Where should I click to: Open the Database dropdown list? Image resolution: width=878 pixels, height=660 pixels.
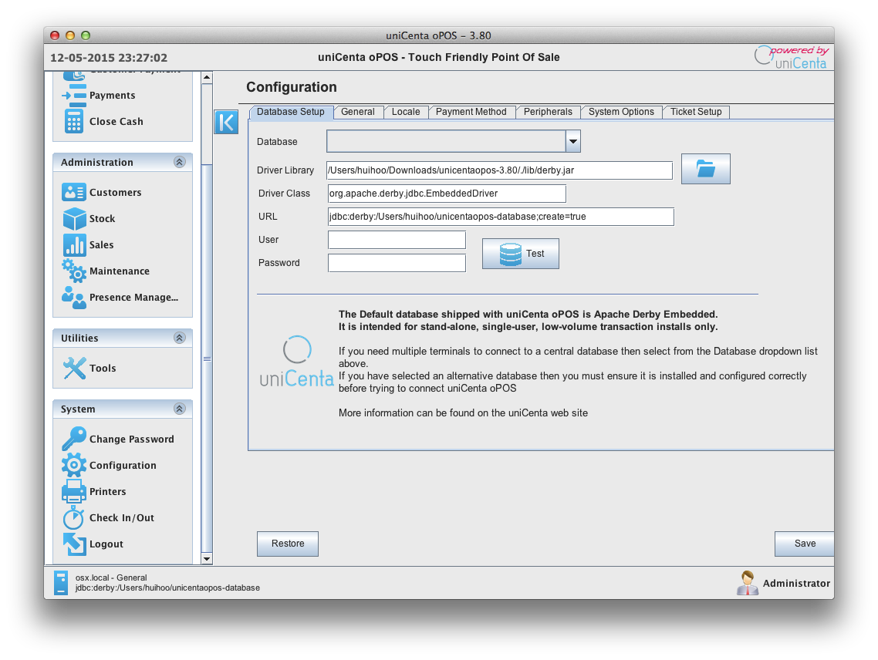tap(572, 142)
